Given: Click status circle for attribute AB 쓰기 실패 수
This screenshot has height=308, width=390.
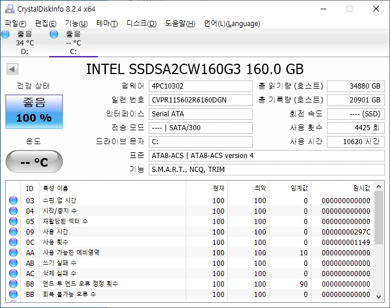Looking at the screenshot, I should tap(13, 263).
